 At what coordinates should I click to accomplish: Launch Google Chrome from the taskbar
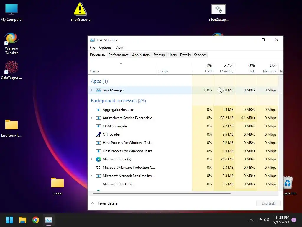tap(36, 220)
